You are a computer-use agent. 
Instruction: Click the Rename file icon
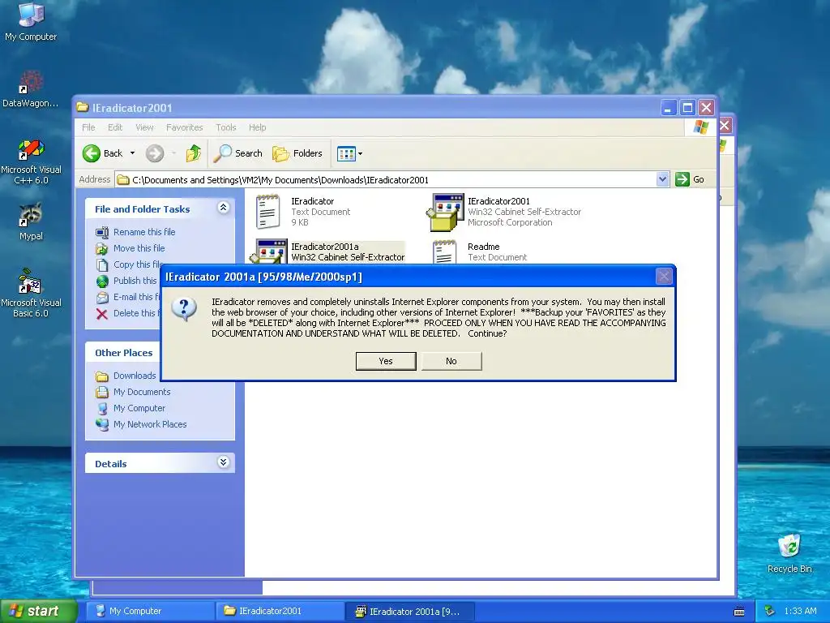click(x=101, y=232)
